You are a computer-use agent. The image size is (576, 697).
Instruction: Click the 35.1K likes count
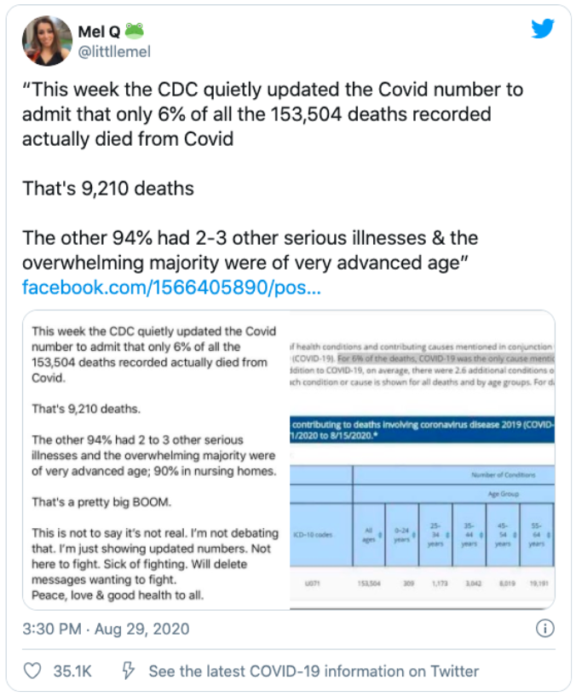(x=73, y=671)
